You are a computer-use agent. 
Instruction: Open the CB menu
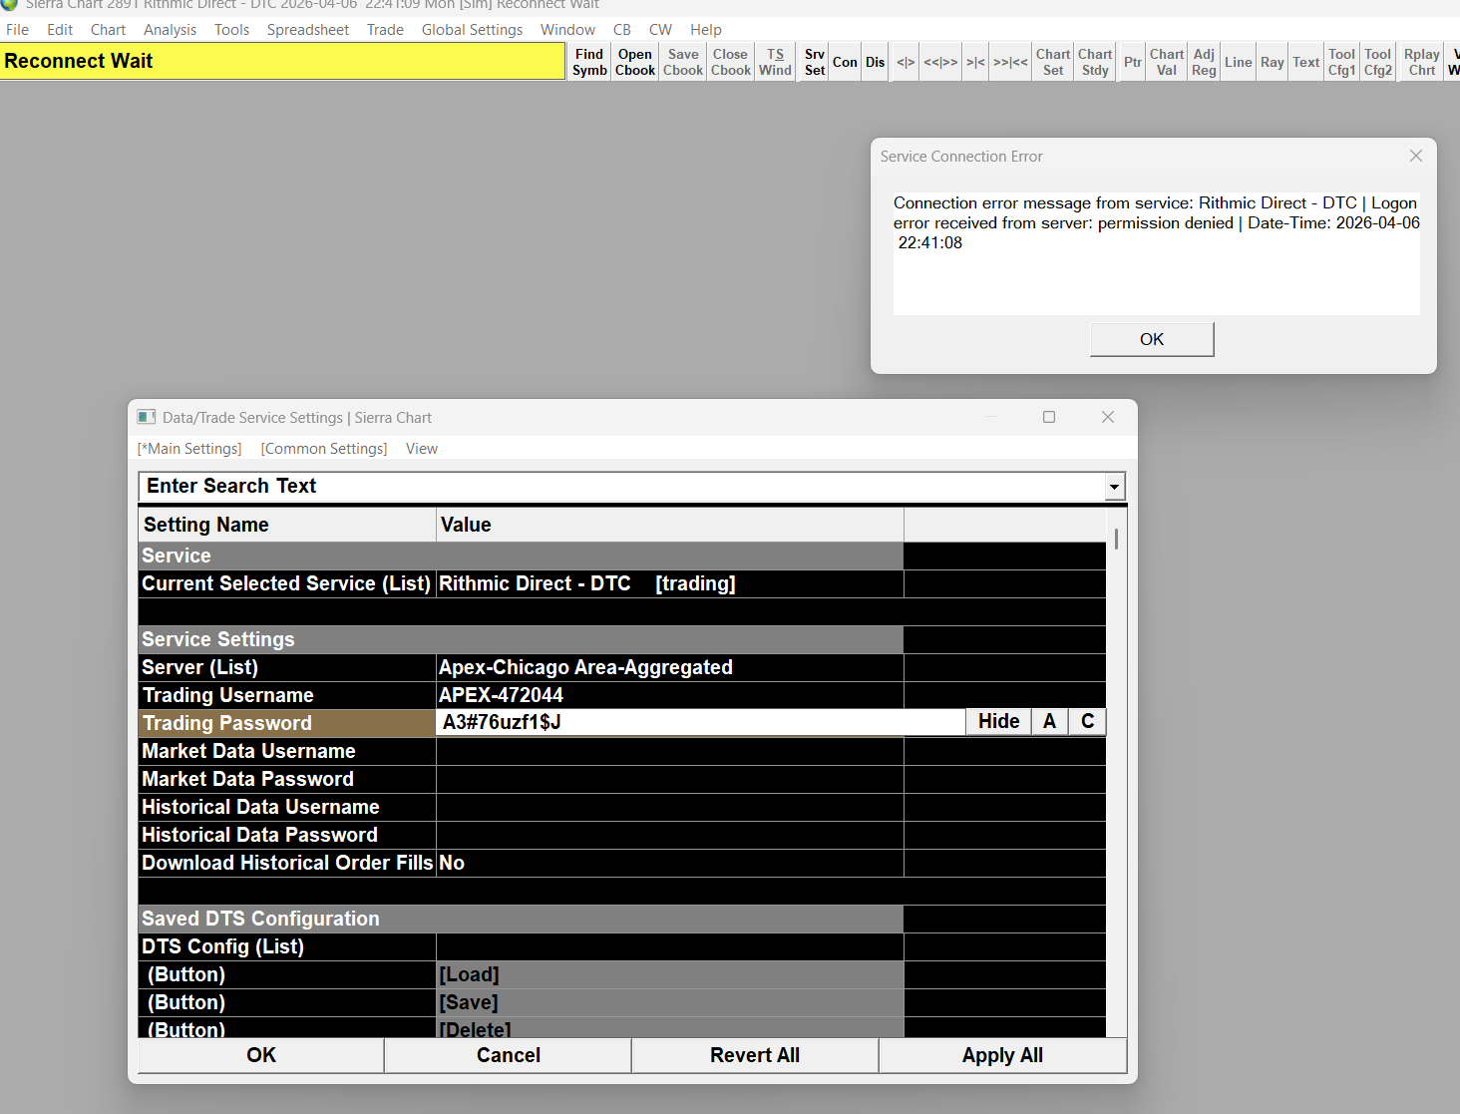(x=622, y=30)
